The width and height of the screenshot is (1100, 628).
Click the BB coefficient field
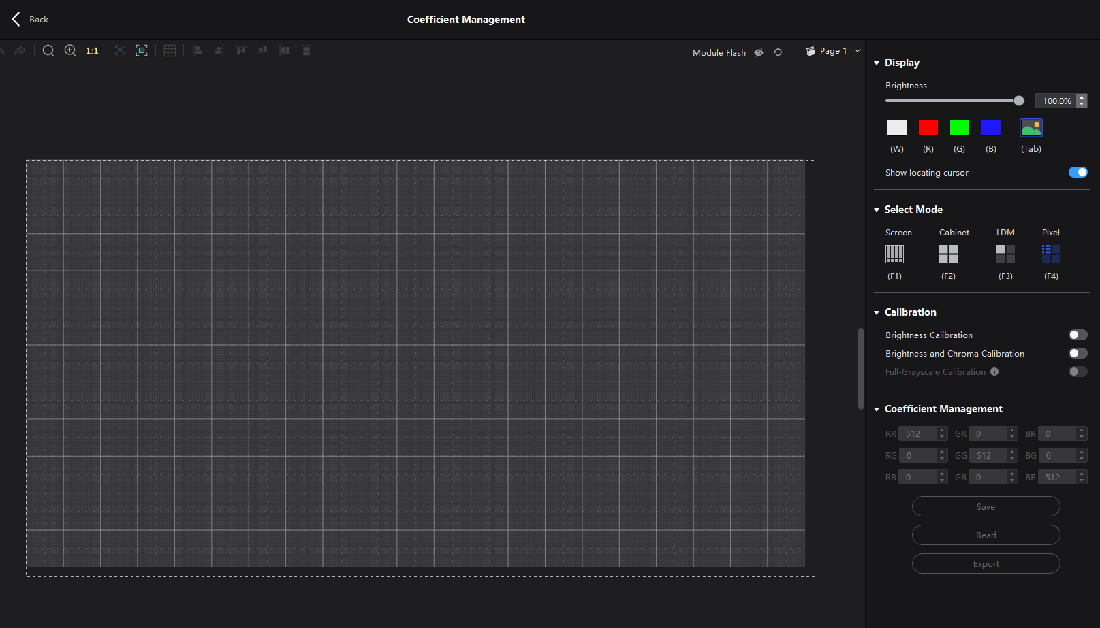[1057, 477]
